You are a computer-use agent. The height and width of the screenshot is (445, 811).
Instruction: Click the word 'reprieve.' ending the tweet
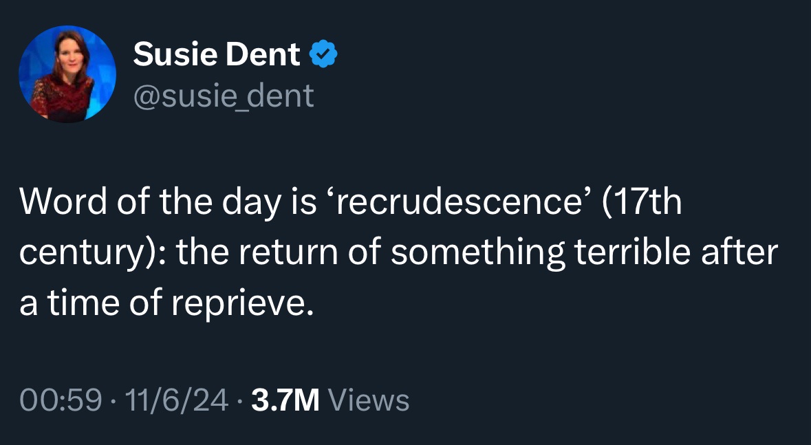click(x=243, y=304)
